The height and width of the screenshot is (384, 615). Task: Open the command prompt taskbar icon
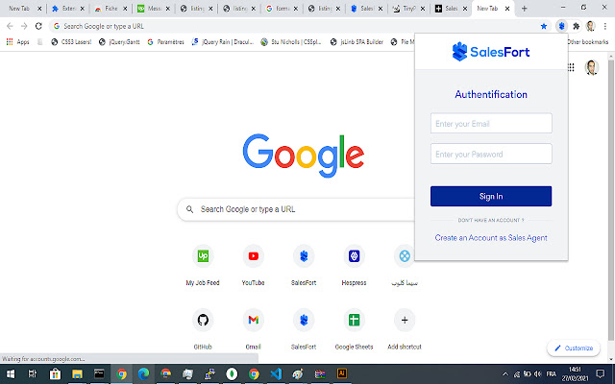tap(99, 373)
